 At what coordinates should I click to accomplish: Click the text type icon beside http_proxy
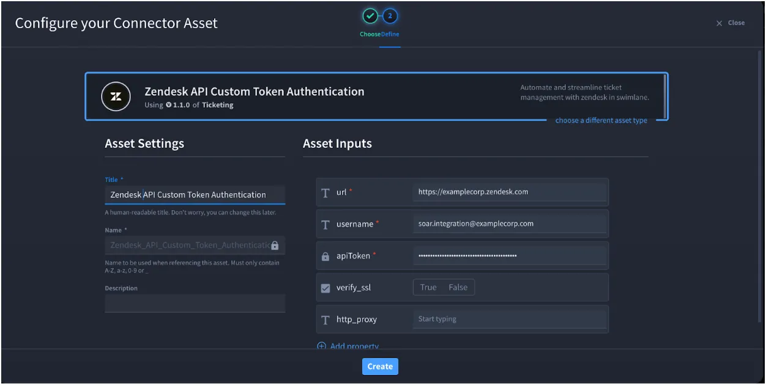[x=325, y=320]
